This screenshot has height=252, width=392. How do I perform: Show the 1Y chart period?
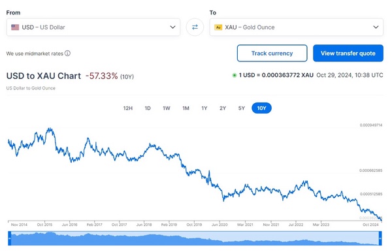pos(204,108)
